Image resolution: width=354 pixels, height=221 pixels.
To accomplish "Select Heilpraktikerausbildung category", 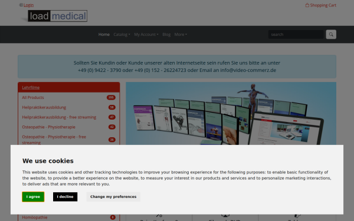I will pos(44,107).
